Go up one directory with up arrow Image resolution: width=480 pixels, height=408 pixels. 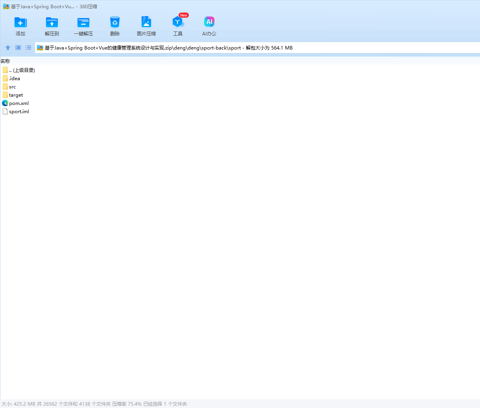pos(8,48)
